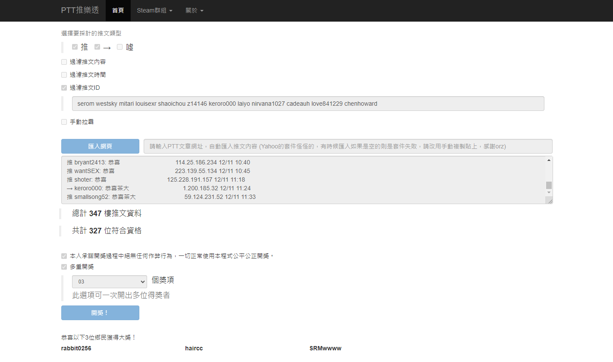
Task: Open the PTT推樂透 brand link
Action: (81, 10)
